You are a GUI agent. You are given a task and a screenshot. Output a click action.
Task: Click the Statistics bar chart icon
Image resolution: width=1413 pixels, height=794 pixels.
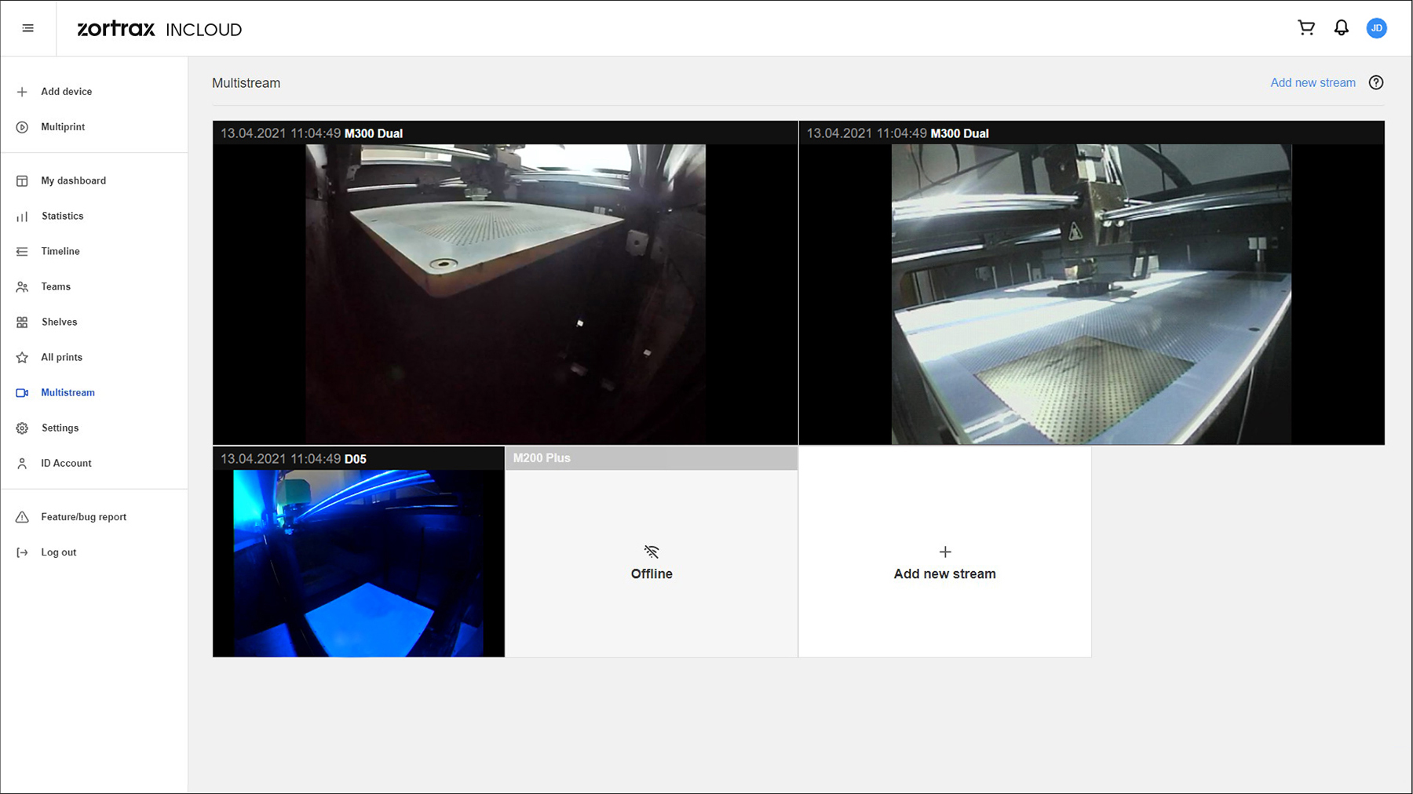click(x=22, y=217)
